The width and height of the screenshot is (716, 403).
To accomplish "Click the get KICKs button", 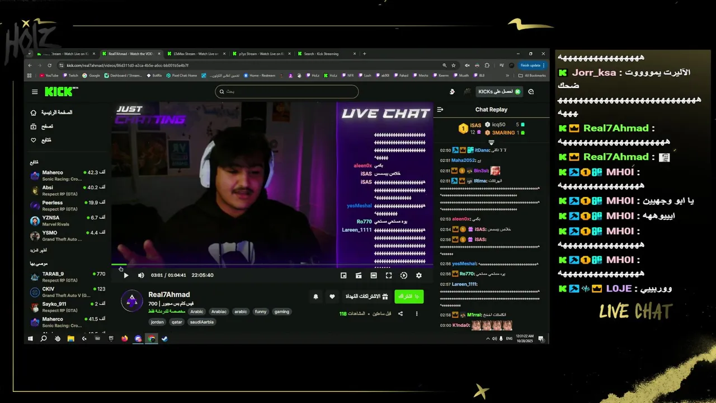I will point(499,92).
